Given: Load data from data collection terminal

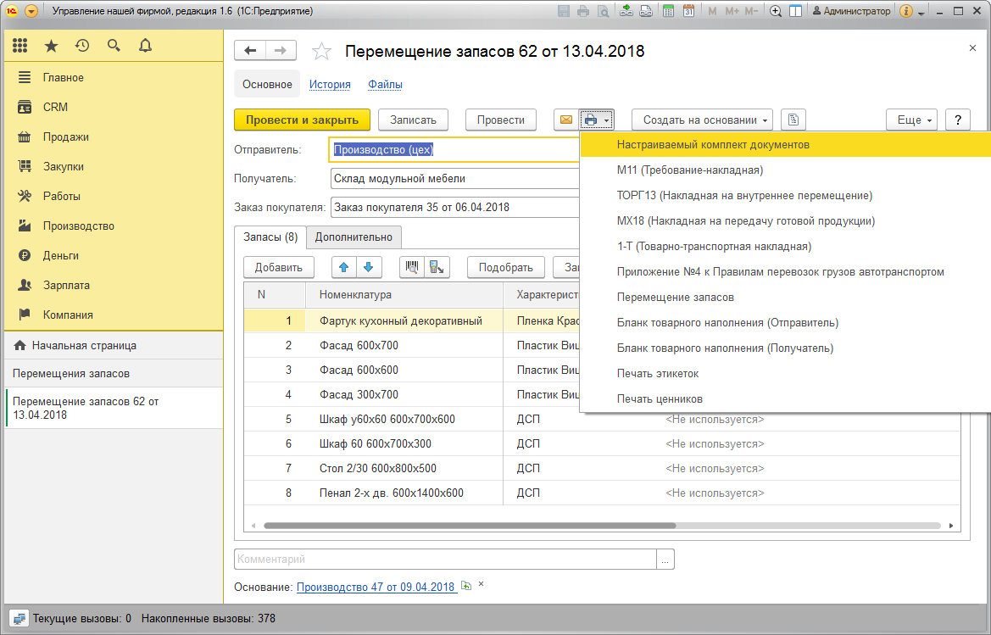Looking at the screenshot, I should [437, 267].
